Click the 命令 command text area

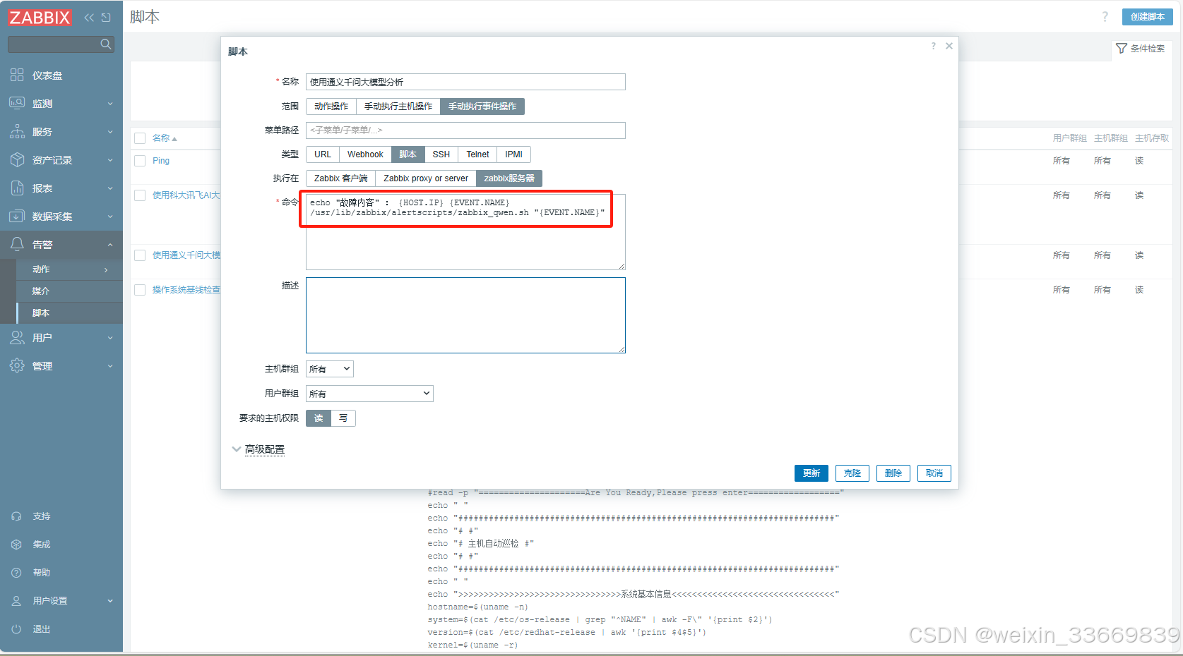pos(465,231)
